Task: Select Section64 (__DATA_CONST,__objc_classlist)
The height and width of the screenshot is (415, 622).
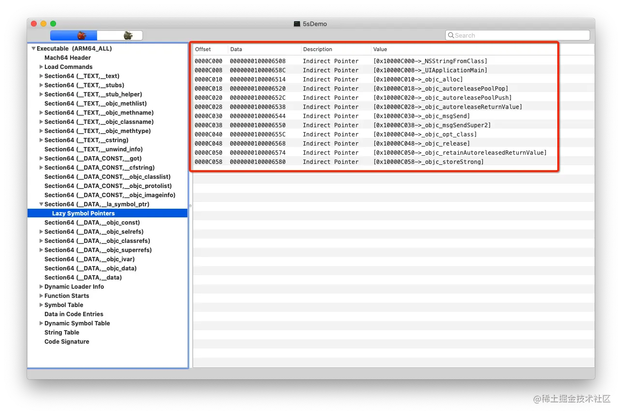Action: pos(107,177)
